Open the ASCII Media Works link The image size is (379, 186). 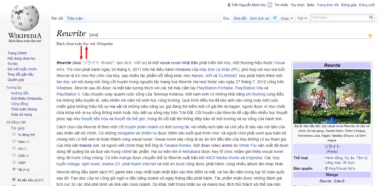(222, 158)
